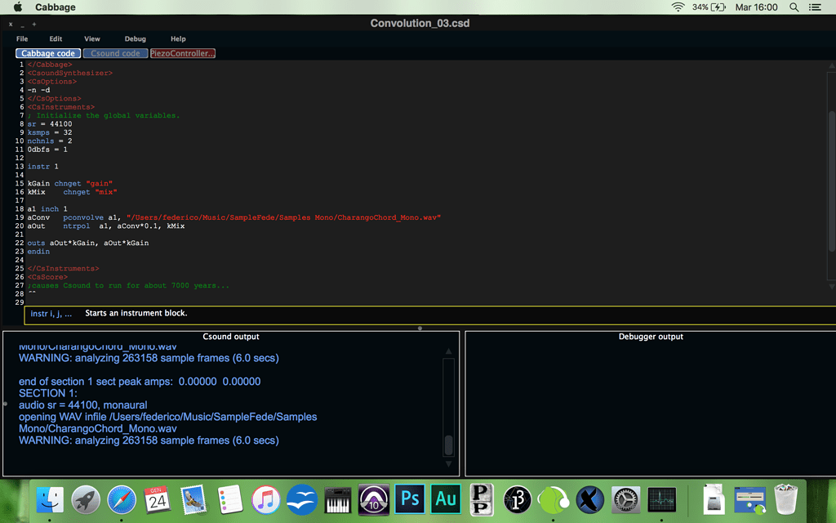This screenshot has height=523, width=836.
Task: Open the Edit menu
Action: pos(56,39)
